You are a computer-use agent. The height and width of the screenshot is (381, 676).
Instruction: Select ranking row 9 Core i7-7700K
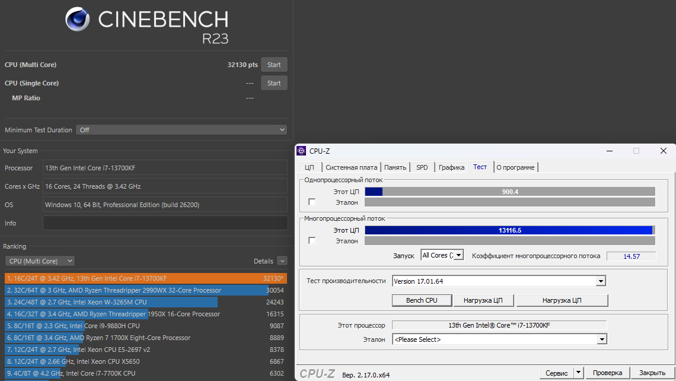click(x=146, y=373)
